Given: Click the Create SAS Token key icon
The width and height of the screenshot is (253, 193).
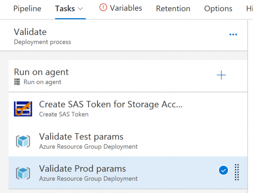Looking at the screenshot, I should point(23,108).
